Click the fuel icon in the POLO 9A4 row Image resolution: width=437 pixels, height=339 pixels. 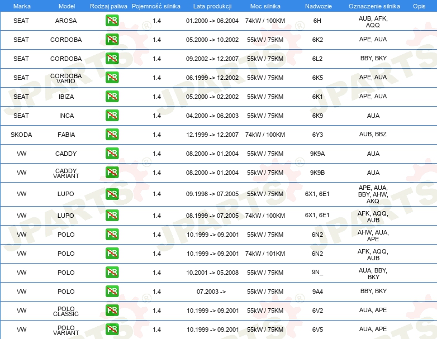[x=112, y=291]
